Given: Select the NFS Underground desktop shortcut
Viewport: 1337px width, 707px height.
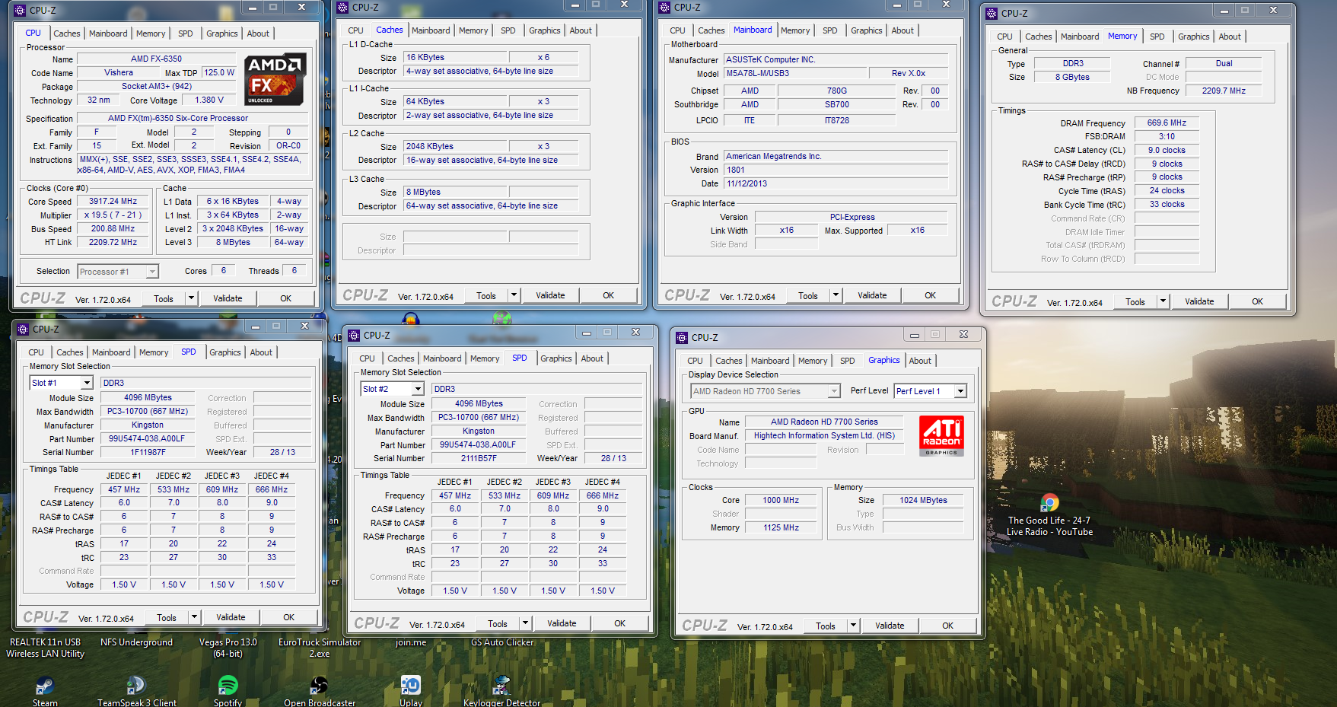Looking at the screenshot, I should [x=137, y=642].
